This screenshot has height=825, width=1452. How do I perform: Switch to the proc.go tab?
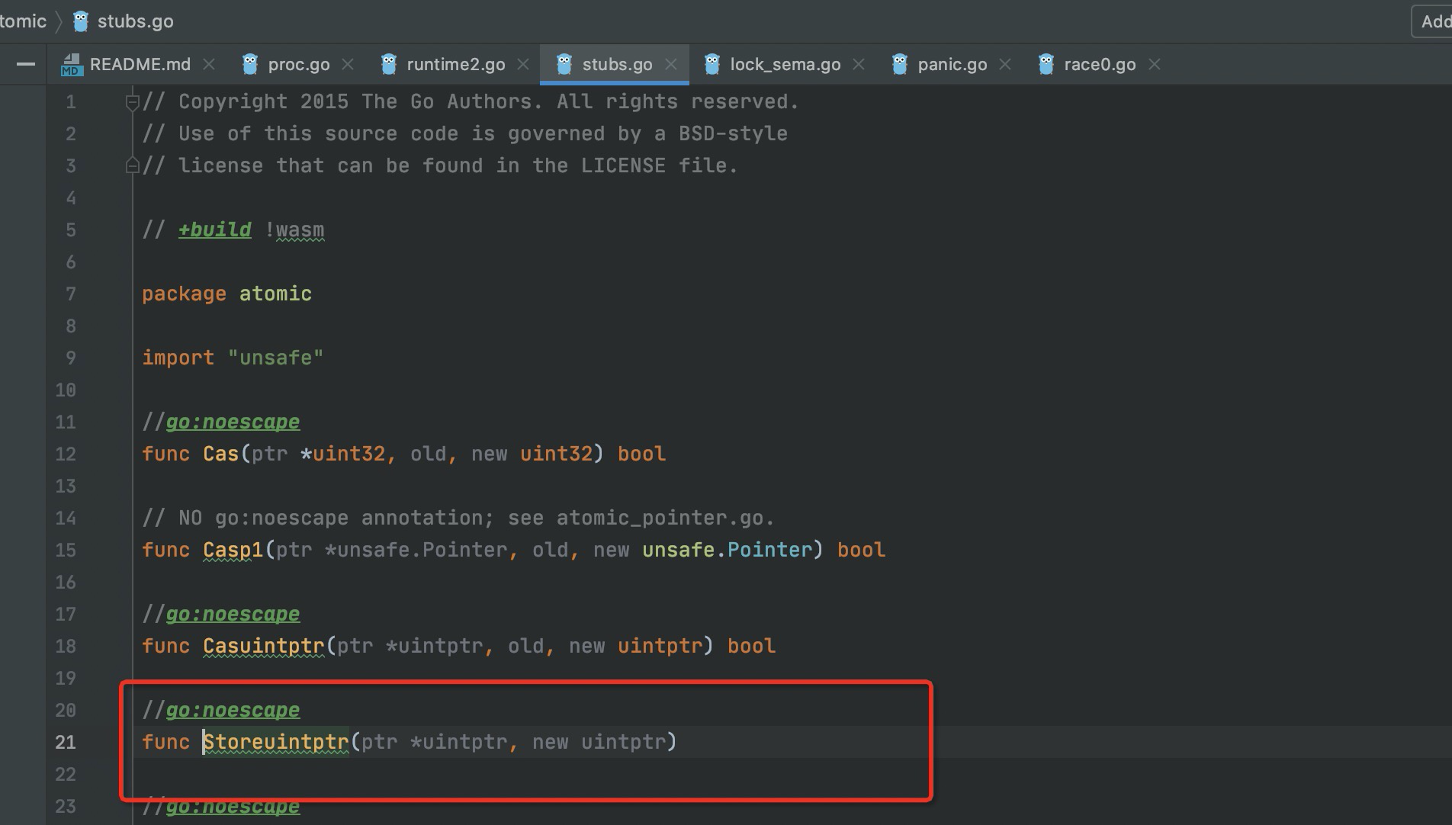point(298,65)
